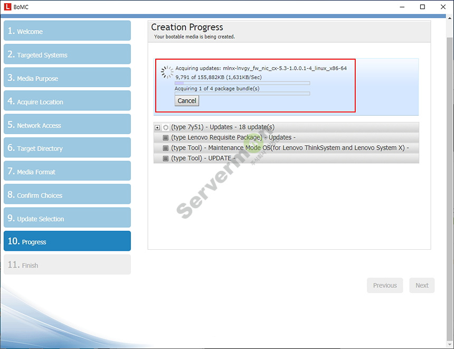Click the scrollbar down arrow
The image size is (454, 349).
pyautogui.click(x=450, y=345)
